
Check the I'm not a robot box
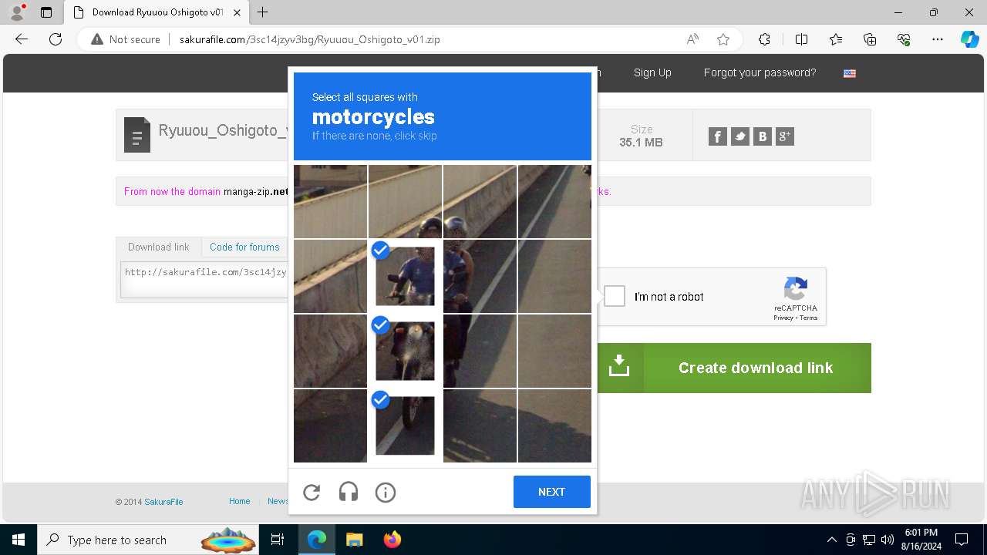coord(615,296)
